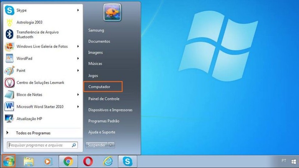Open Ajuda e Suporte

click(x=101, y=132)
